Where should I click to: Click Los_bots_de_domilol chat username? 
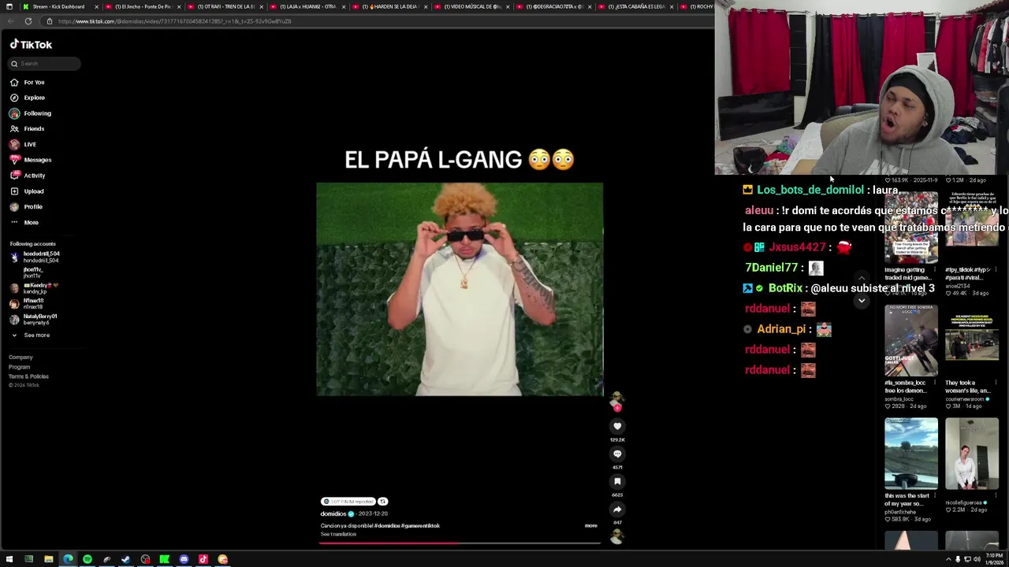[810, 190]
